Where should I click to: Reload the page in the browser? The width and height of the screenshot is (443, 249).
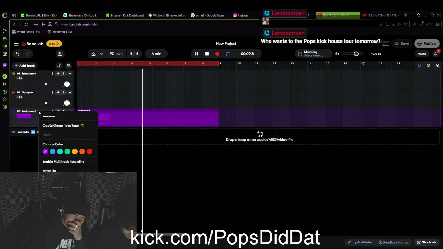[x=26, y=24]
